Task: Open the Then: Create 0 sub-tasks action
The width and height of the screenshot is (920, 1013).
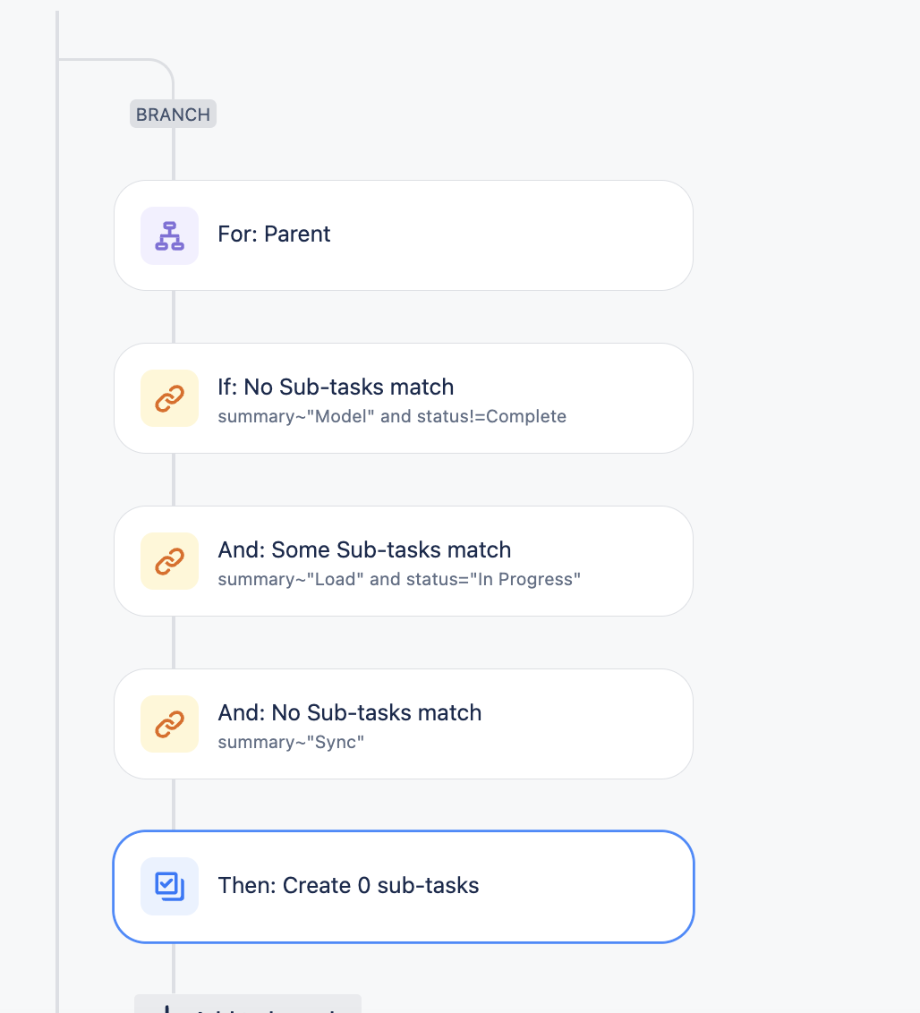Action: (403, 886)
